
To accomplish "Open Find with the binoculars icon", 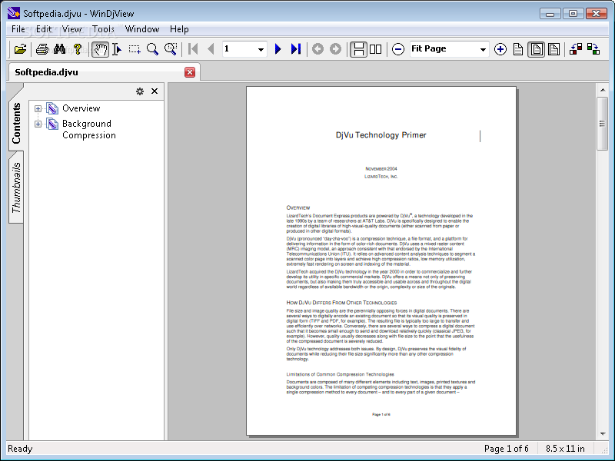I will click(x=60, y=49).
